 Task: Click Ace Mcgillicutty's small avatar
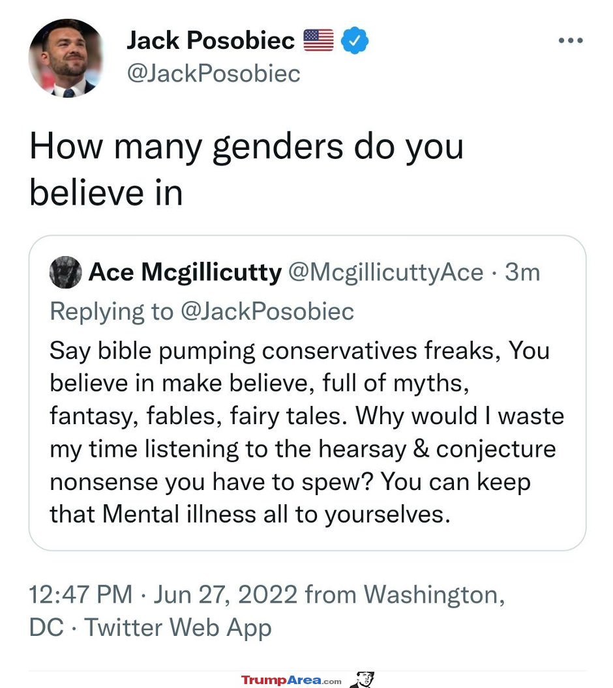[x=65, y=272]
